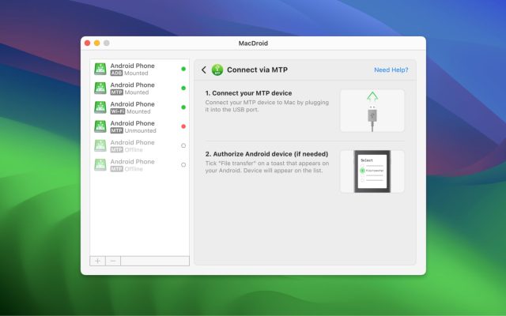This screenshot has width=506, height=316.
Task: Click the ADB badge label
Action: pyautogui.click(x=116, y=73)
